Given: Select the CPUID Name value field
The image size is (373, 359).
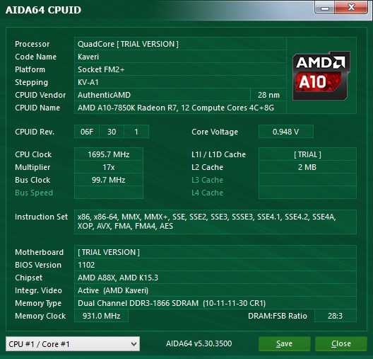Looking at the screenshot, I should 180,108.
